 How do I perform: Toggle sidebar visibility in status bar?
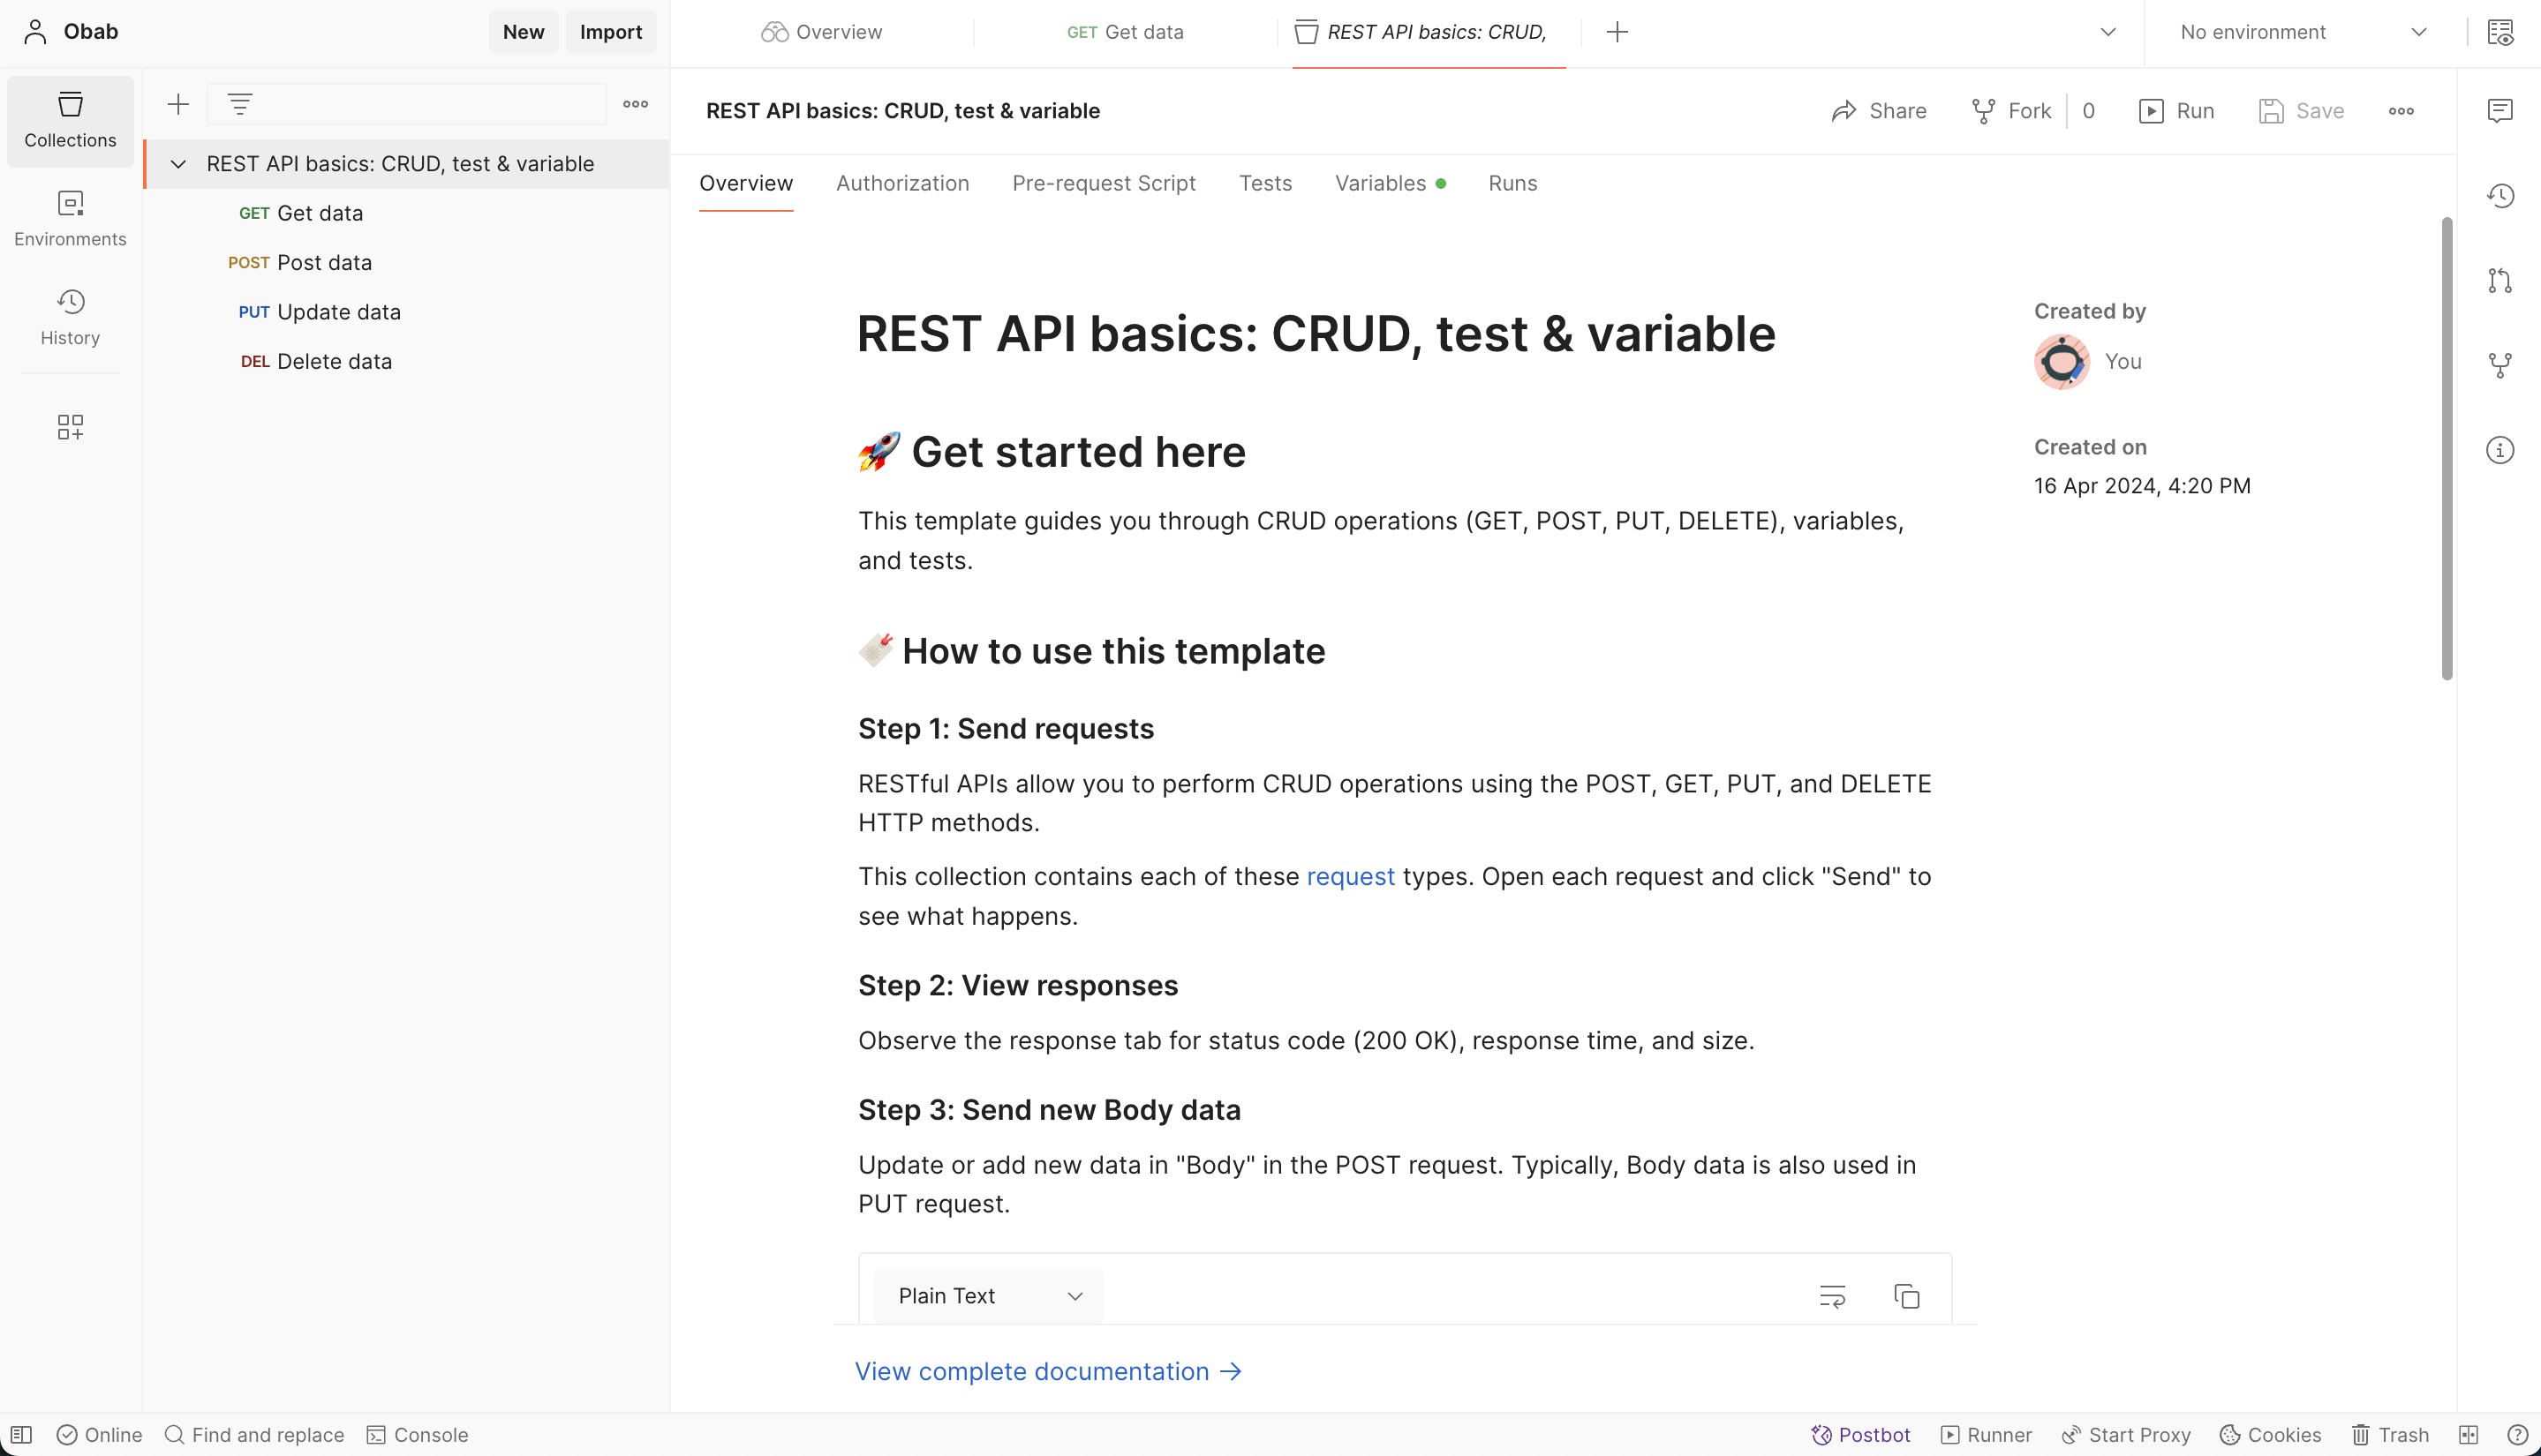click(x=22, y=1435)
